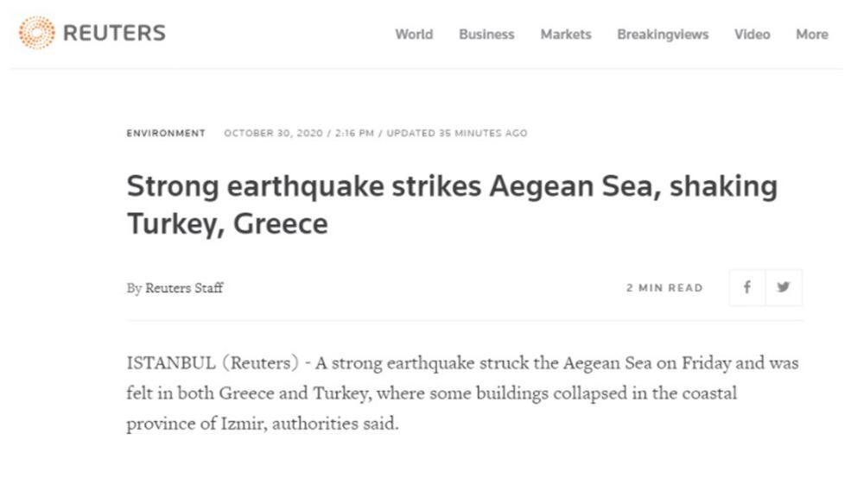Go to the Business section

[486, 35]
